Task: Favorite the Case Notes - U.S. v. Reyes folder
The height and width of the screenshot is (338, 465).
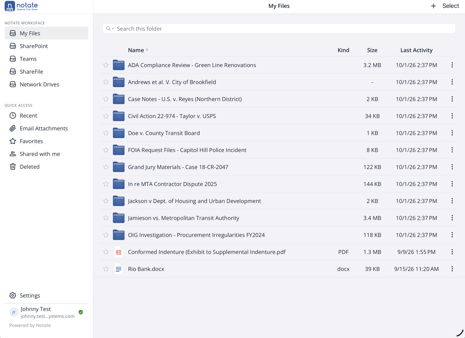Action: (106, 99)
